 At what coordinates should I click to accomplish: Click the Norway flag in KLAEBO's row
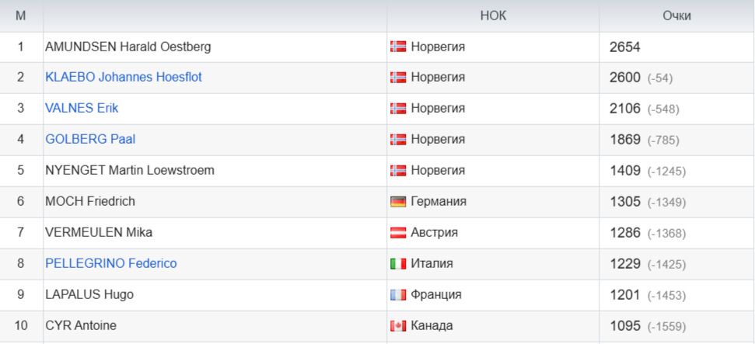click(x=398, y=78)
